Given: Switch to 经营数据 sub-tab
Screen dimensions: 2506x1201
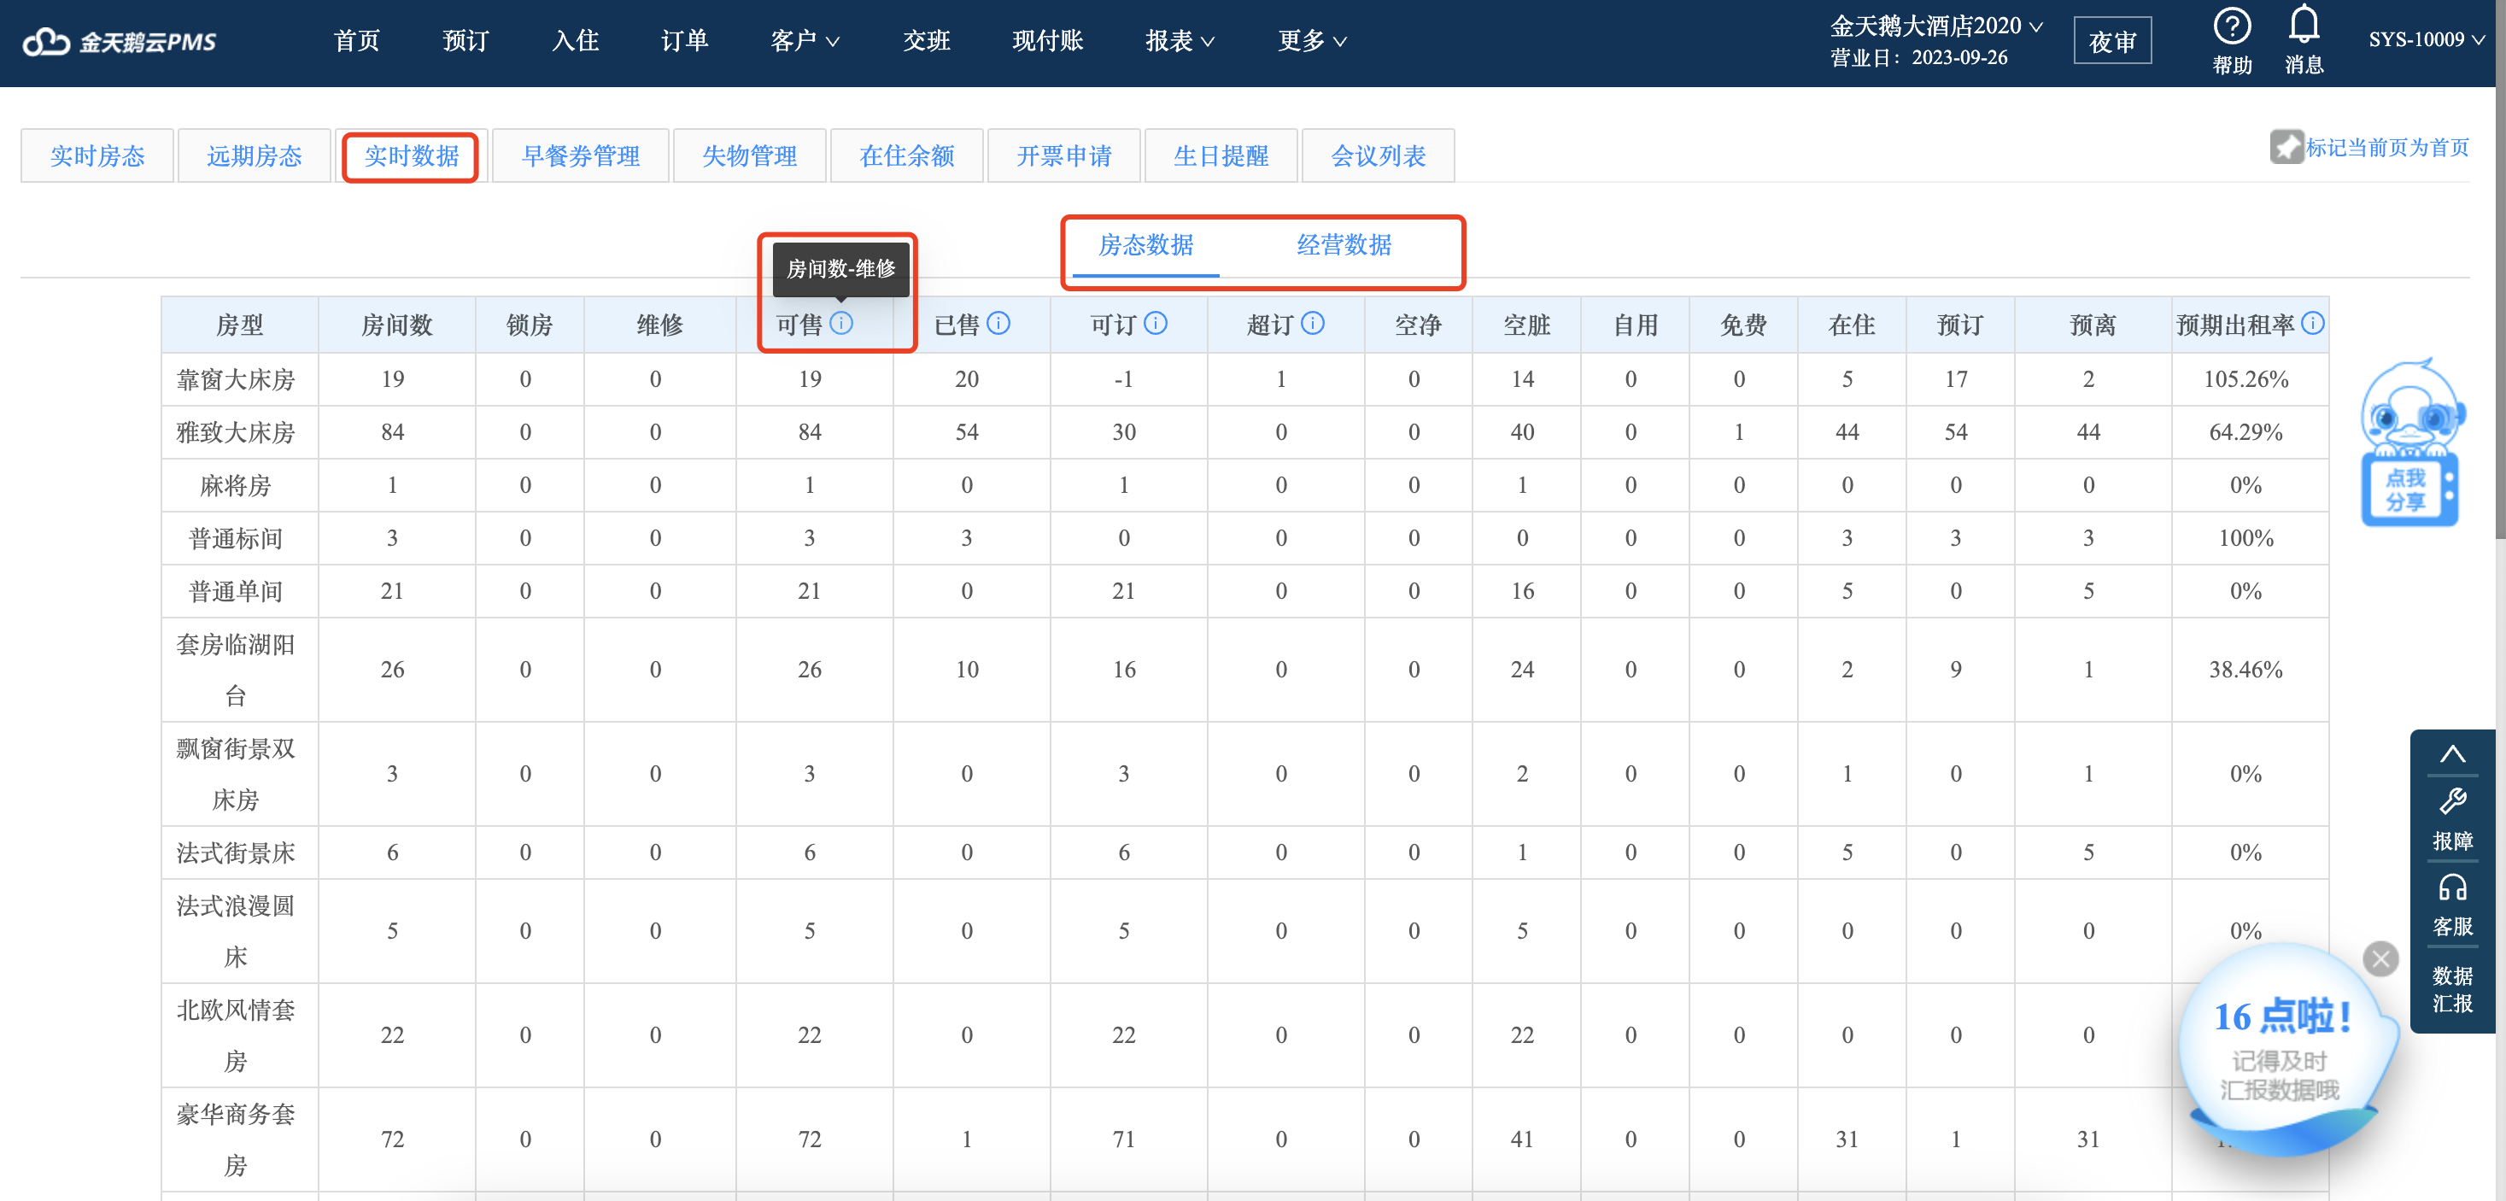Looking at the screenshot, I should point(1344,245).
